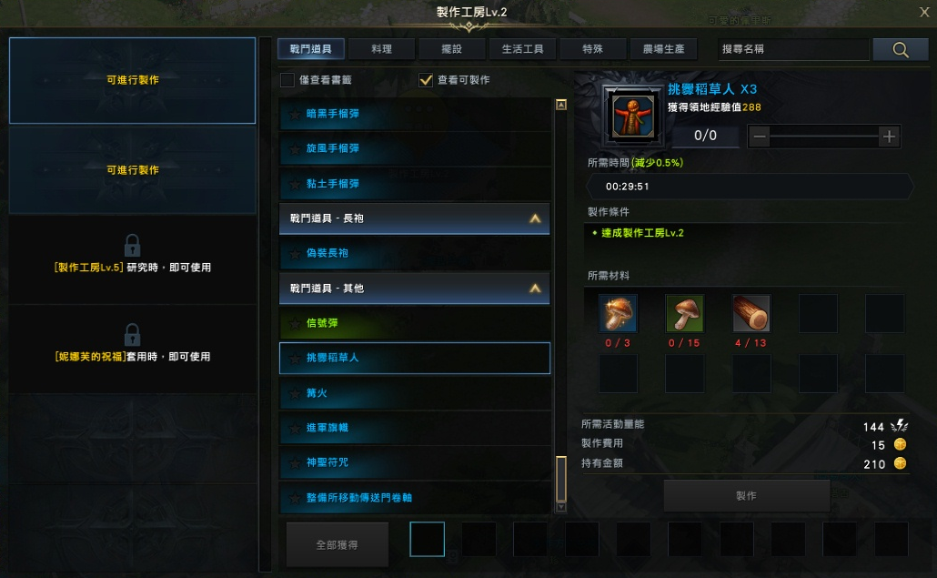Collapse the 戰鬥道具 - 長袍 section
This screenshot has height=578, width=937.
point(535,218)
